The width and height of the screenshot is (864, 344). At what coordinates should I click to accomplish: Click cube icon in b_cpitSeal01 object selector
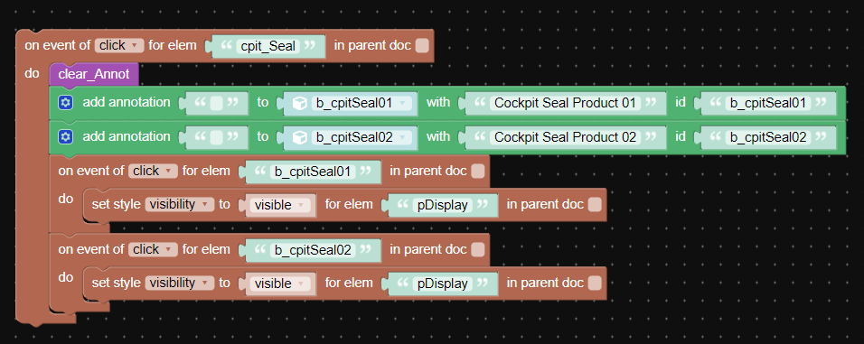tap(300, 103)
